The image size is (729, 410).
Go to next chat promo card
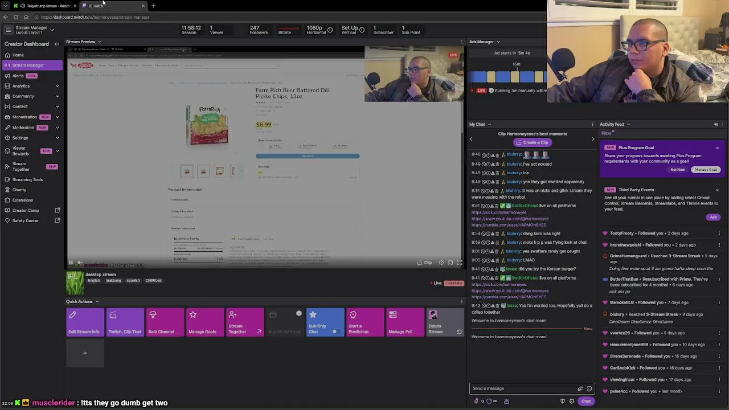click(x=593, y=139)
